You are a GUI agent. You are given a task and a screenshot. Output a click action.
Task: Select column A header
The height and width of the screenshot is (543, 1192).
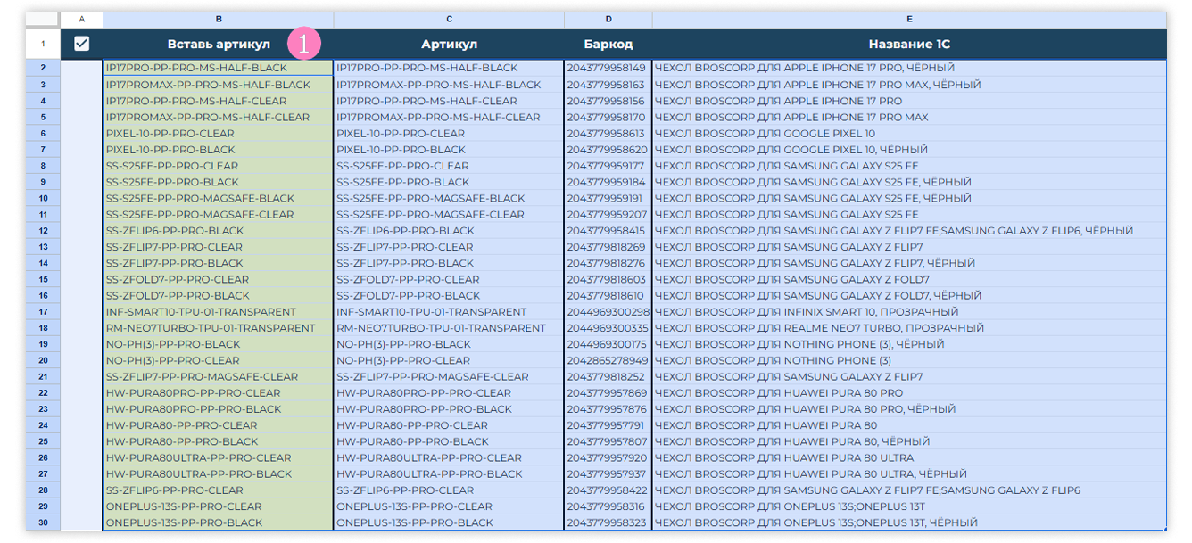81,19
